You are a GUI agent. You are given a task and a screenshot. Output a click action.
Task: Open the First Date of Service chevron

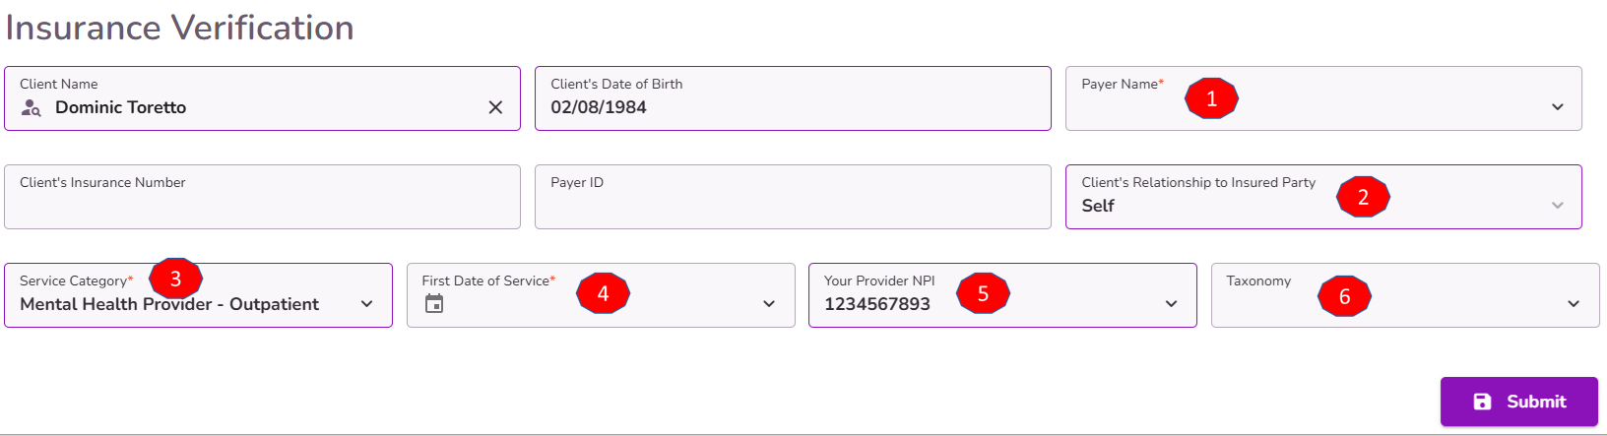[x=769, y=304]
